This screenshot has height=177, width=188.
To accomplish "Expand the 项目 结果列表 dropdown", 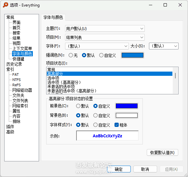I will (105, 37).
